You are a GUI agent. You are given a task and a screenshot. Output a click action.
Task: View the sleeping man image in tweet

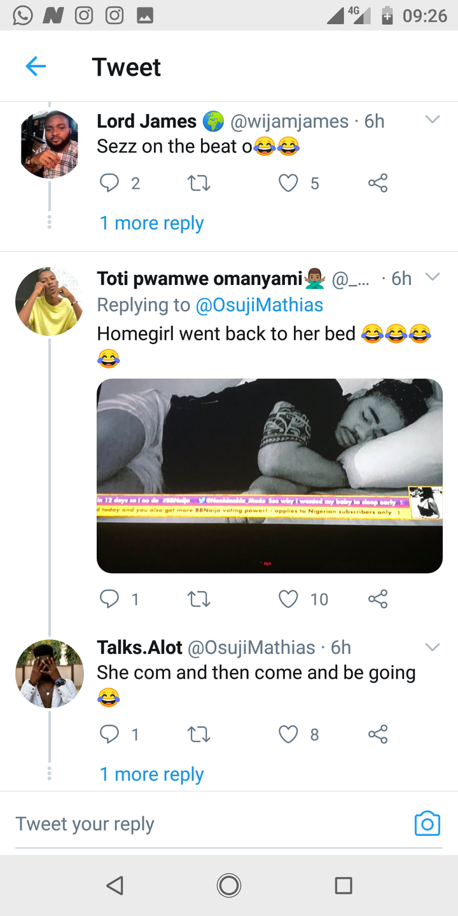(270, 476)
